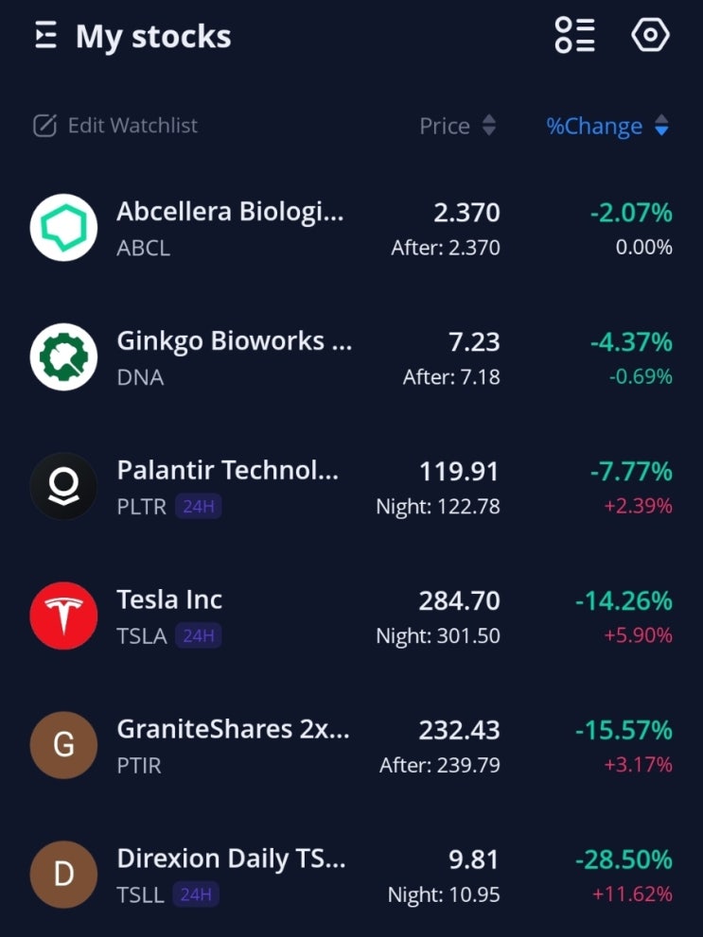The image size is (703, 937).
Task: Tap the GraniteShares G avatar
Action: click(63, 745)
